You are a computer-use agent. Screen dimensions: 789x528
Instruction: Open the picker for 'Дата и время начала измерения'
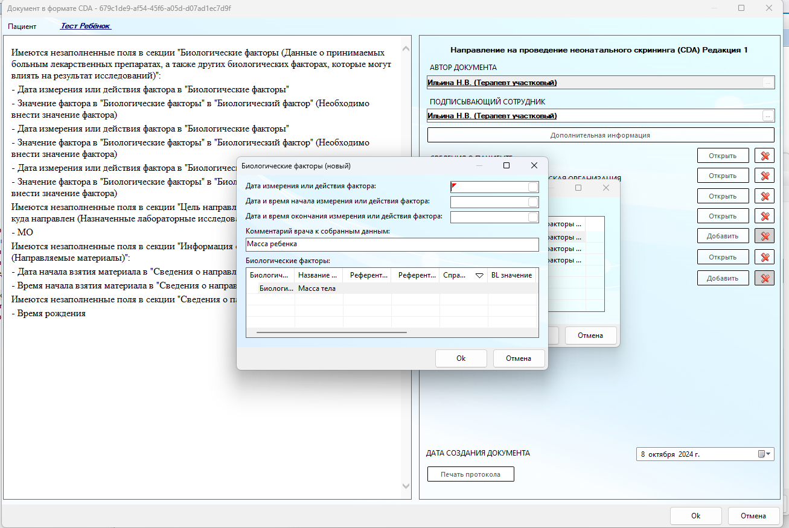click(532, 202)
